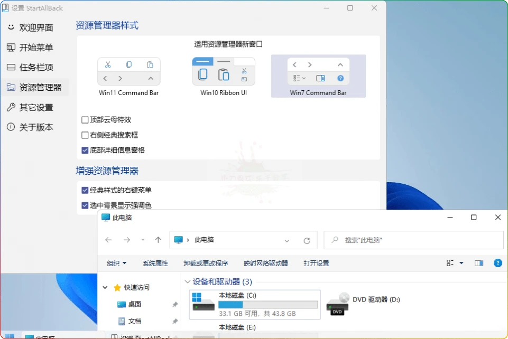The image size is (508, 339).
Task: Select the Win10 Ribbon UI style
Action: click(223, 71)
